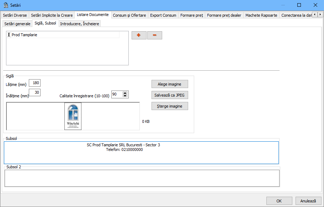324x207 pixels.
Task: Switch to Consum și Ofertare tab
Action: (129, 15)
